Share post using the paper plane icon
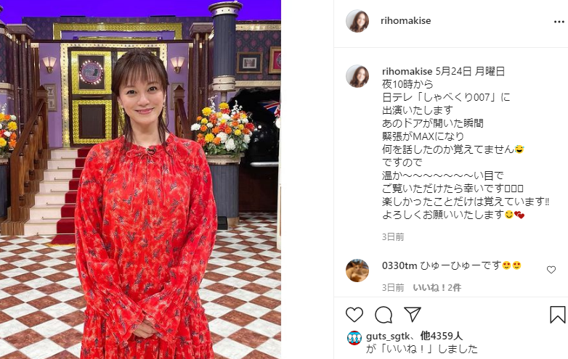This screenshot has height=359, width=568. point(413,314)
